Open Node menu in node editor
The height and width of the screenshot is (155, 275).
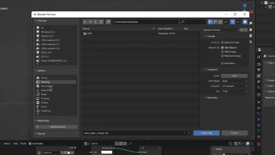pyautogui.click(x=23, y=143)
